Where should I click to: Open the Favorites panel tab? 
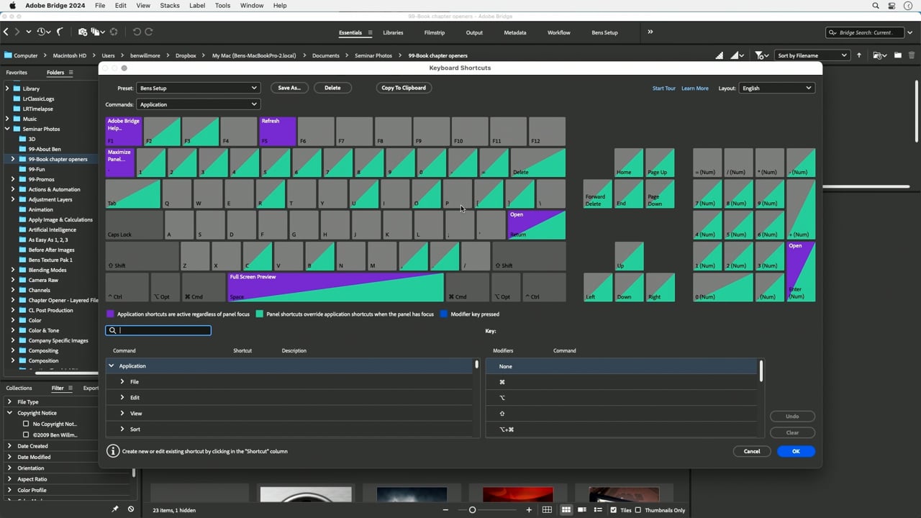[x=17, y=73]
